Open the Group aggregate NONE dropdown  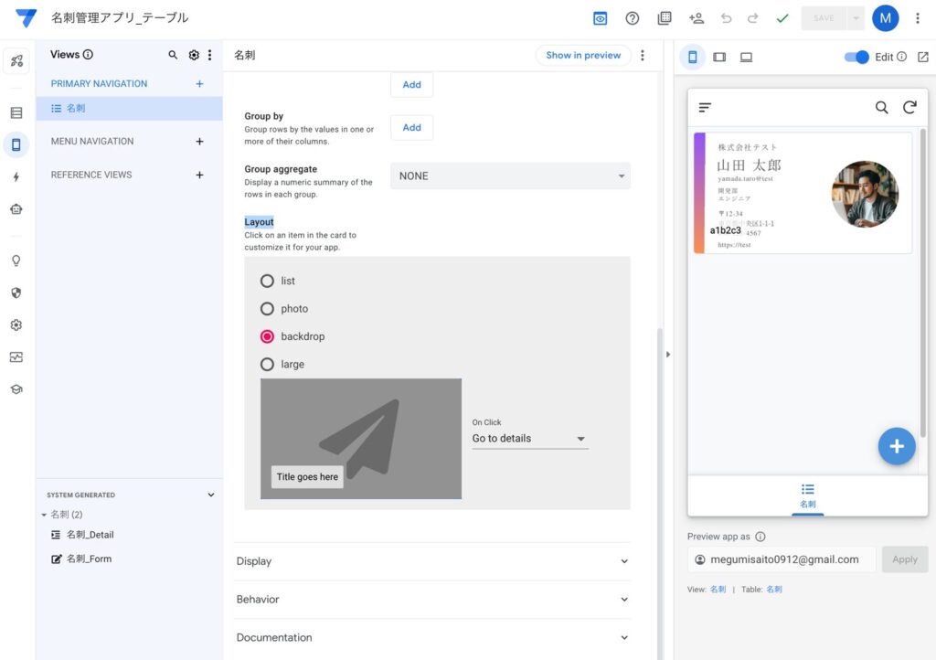tap(510, 176)
